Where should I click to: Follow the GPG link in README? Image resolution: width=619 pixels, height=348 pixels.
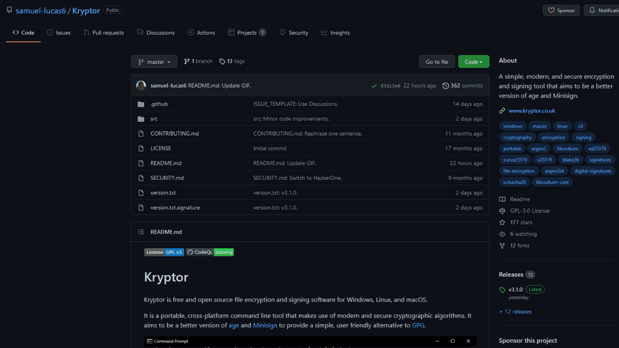418,325
